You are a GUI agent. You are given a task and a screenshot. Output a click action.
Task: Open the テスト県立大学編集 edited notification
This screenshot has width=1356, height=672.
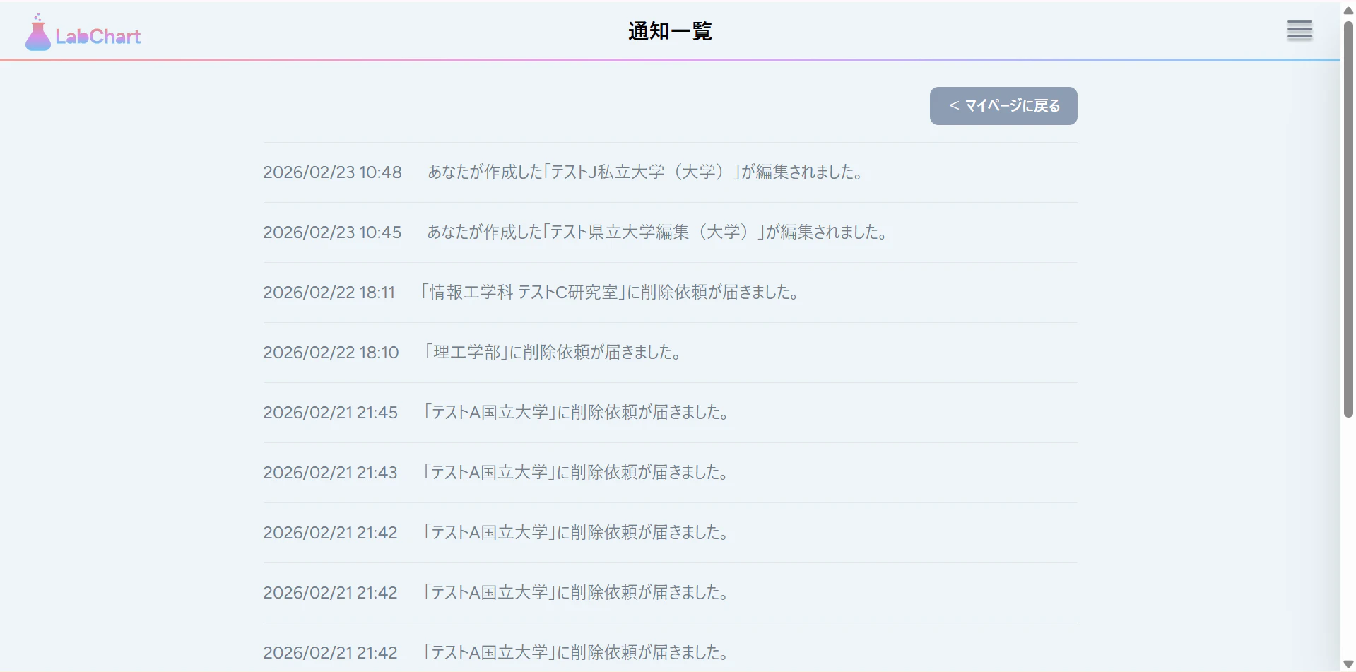pos(657,232)
